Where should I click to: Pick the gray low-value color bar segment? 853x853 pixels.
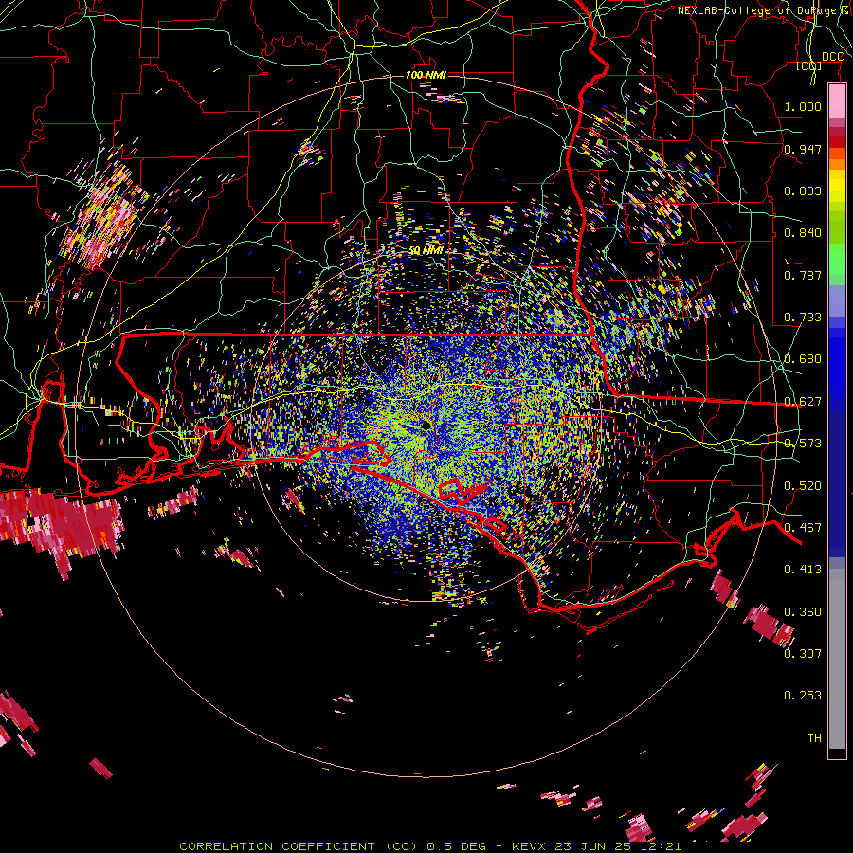click(837, 659)
